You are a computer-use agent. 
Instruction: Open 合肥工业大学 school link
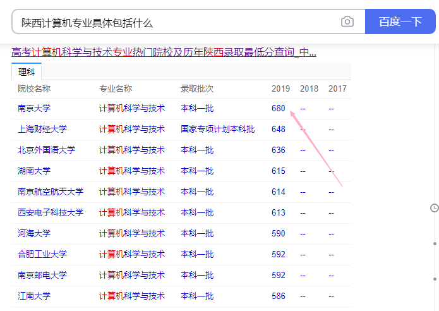point(42,254)
